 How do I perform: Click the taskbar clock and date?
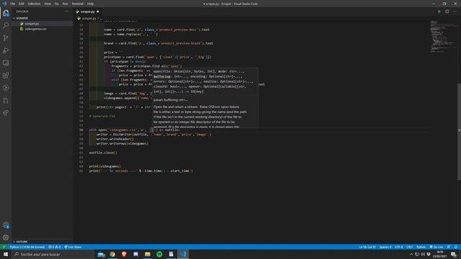click(439, 254)
